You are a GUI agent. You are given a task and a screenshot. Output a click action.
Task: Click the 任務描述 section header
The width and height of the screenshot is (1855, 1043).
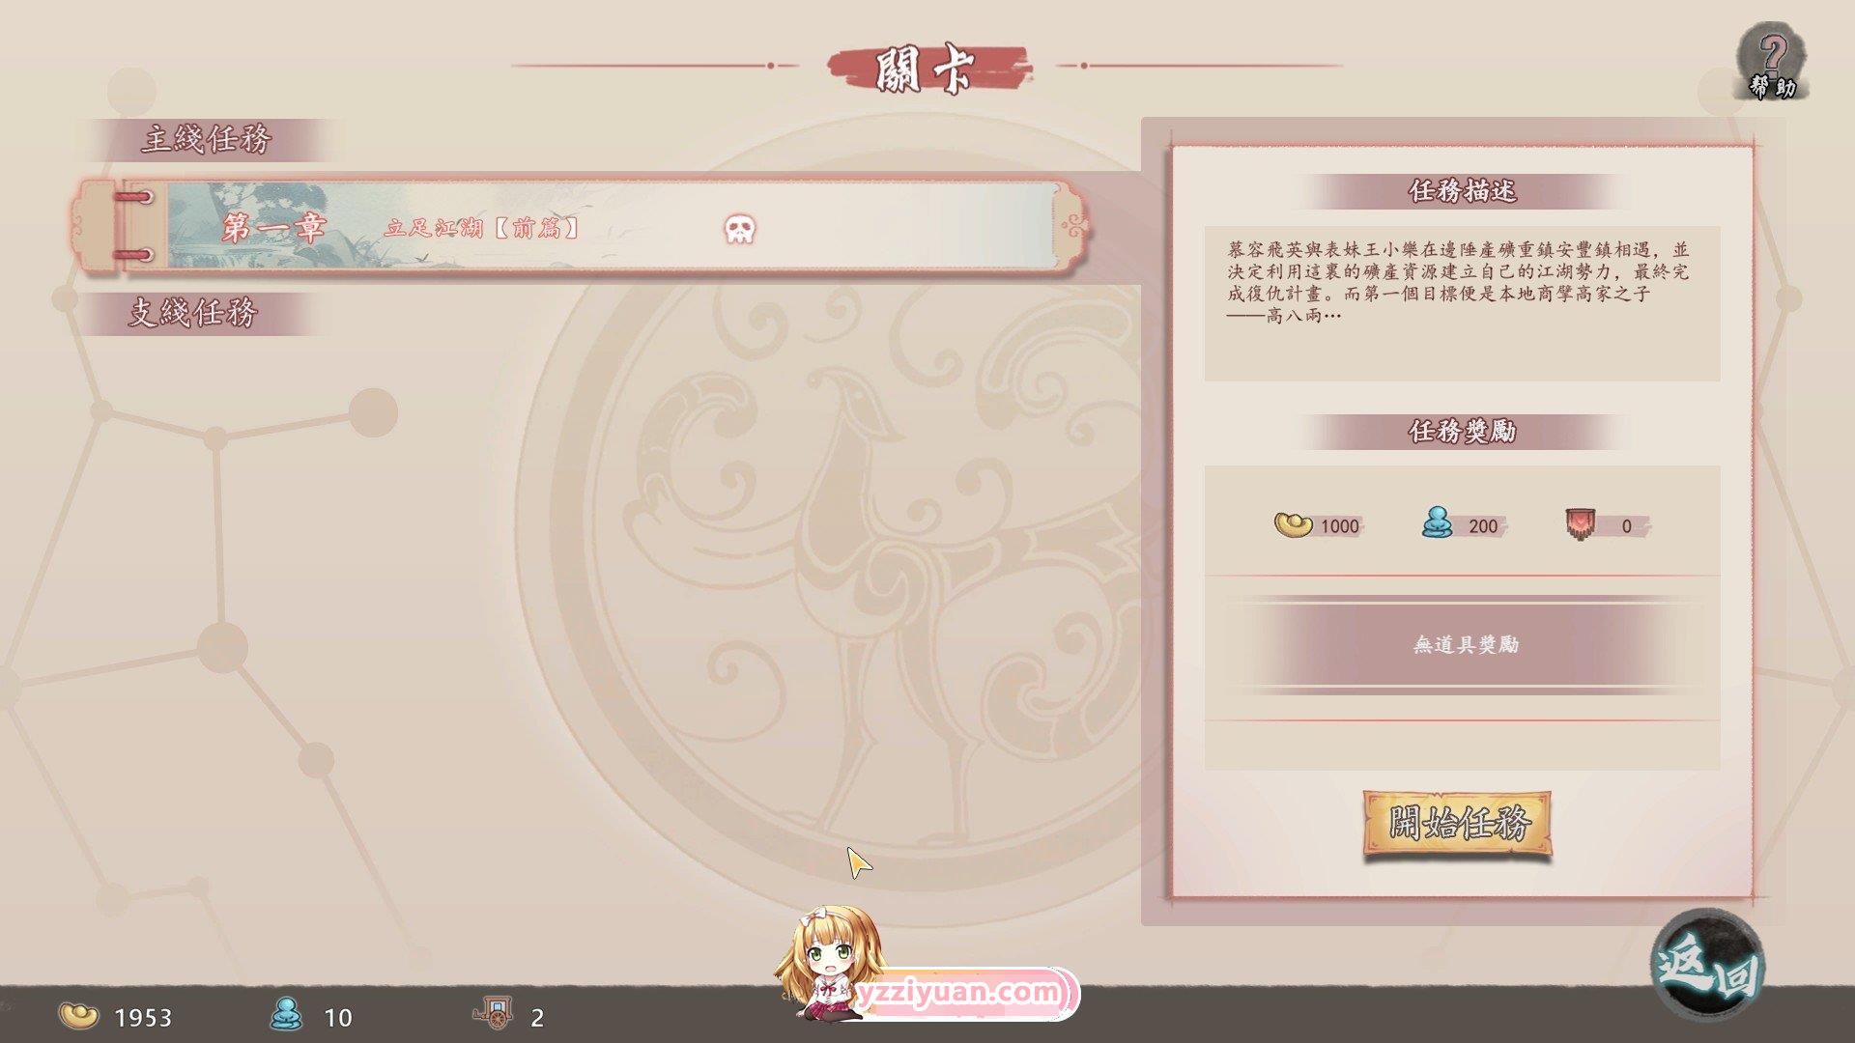coord(1462,191)
